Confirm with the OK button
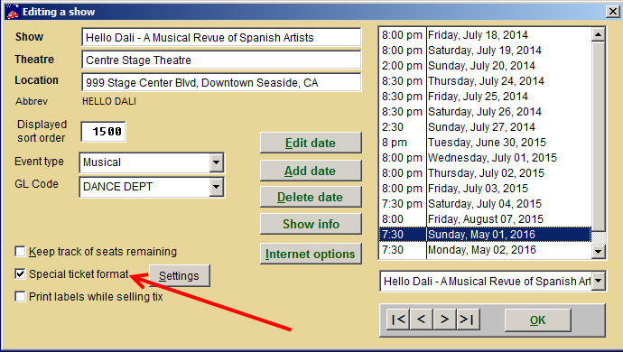623x352 pixels. [x=537, y=320]
